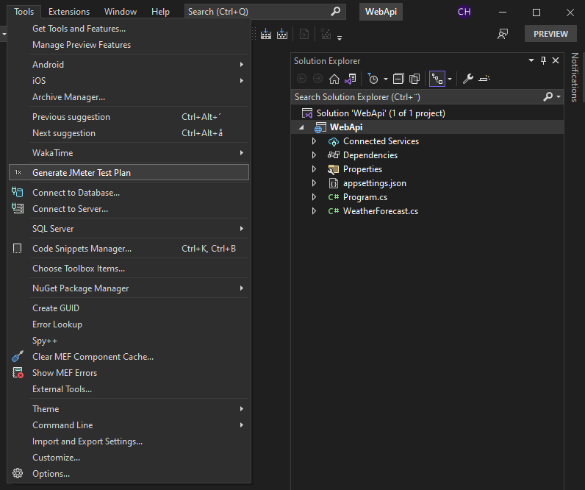The image size is (585, 490).
Task: Open the NuGet Package Manager submenu
Action: [129, 288]
